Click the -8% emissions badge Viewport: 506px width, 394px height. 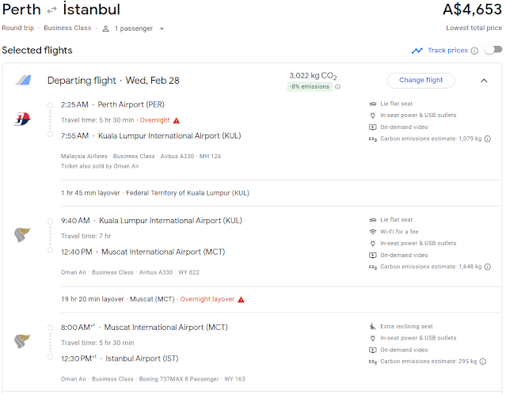310,87
